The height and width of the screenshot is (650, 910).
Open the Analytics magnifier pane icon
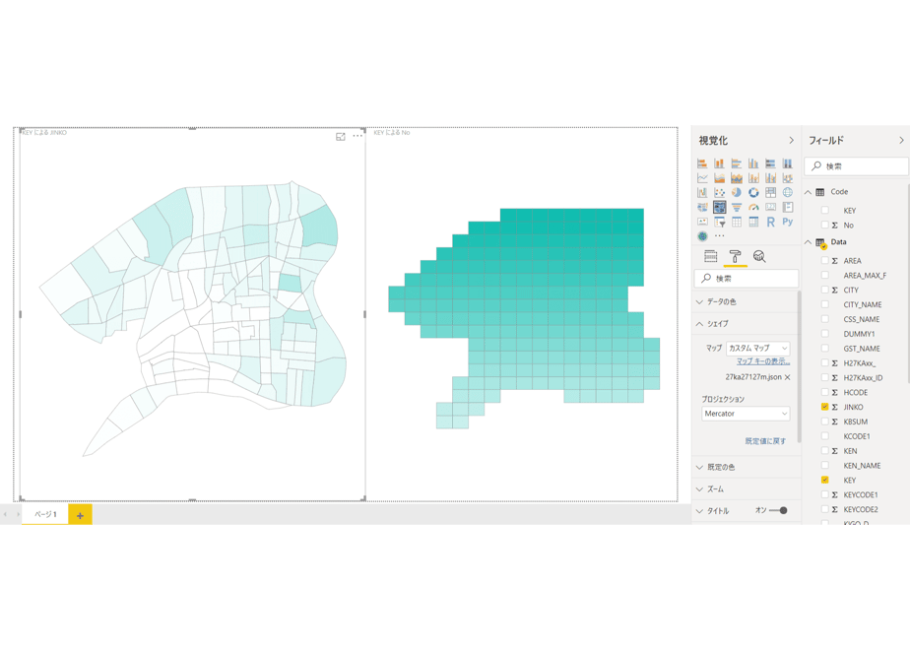(759, 256)
